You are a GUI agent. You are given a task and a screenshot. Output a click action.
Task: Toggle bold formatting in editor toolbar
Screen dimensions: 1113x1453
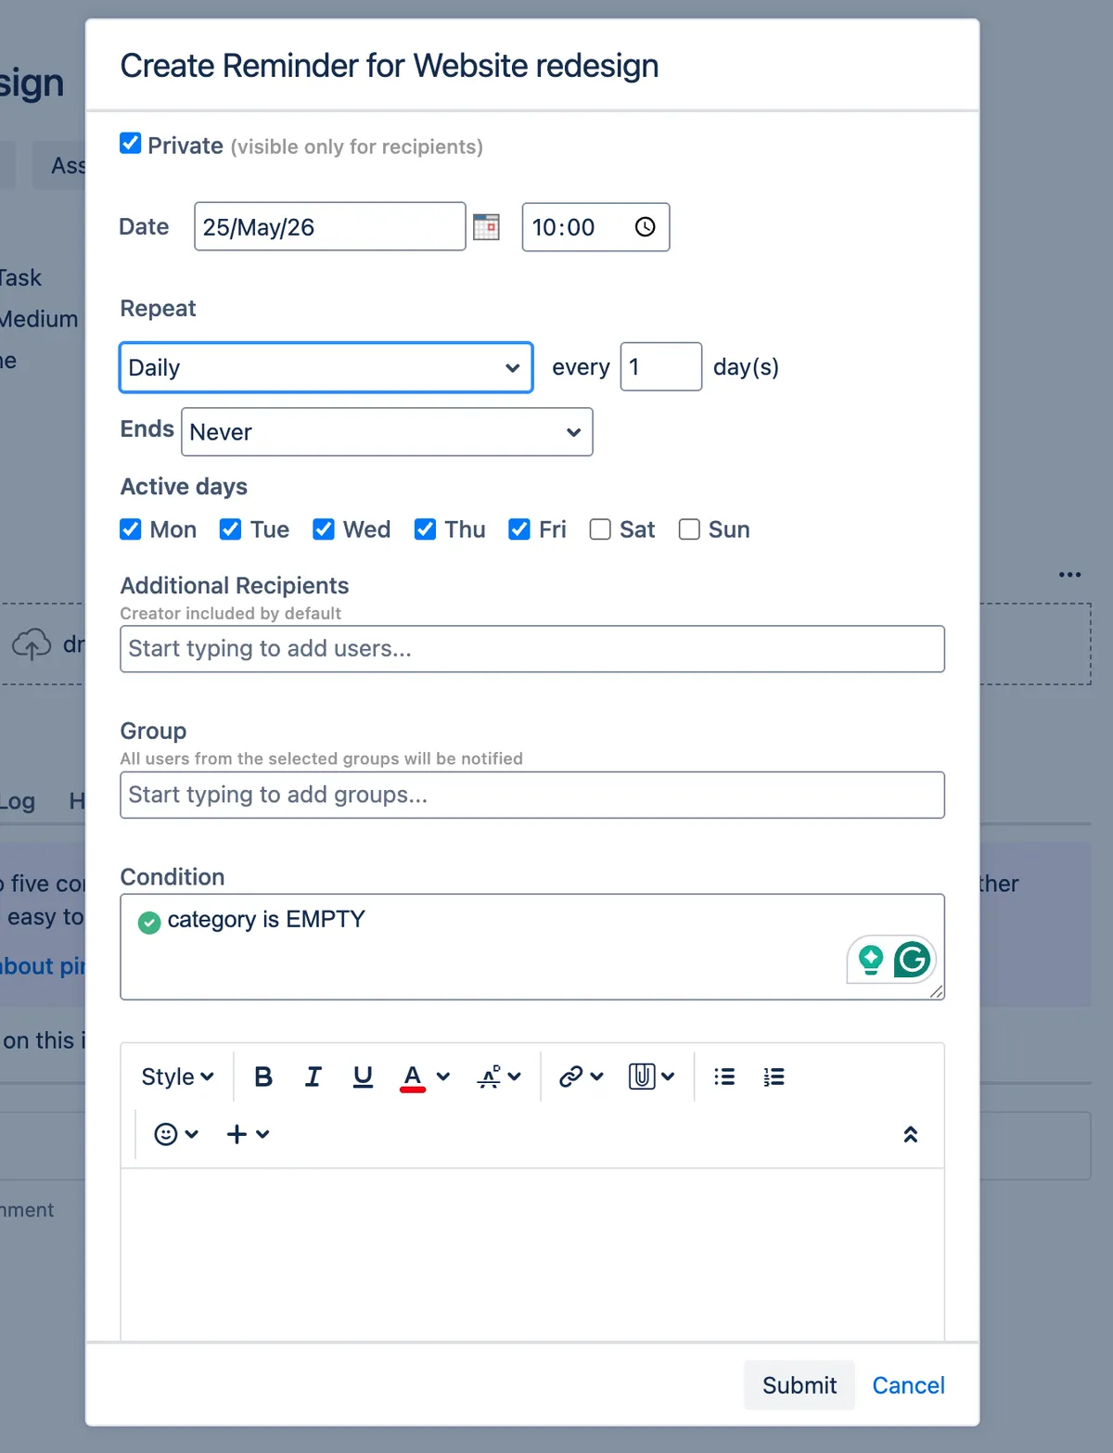263,1077
